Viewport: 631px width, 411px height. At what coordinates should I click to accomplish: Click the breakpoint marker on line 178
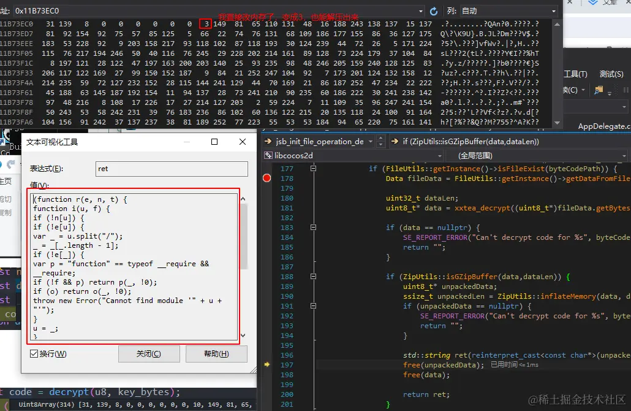pos(267,178)
